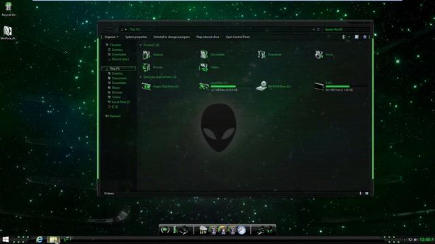Select the E: drive icon

tap(319, 87)
